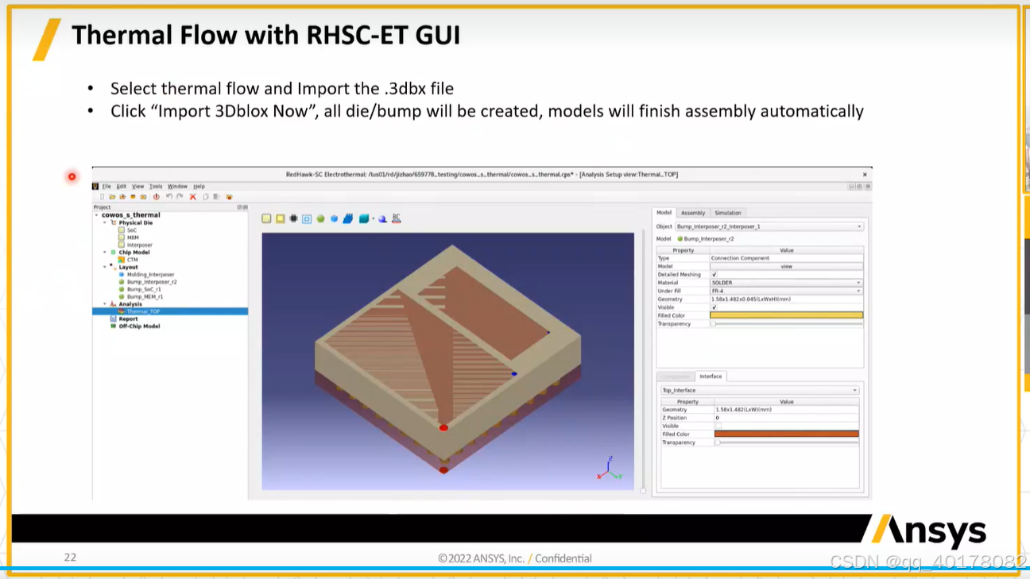Select Molding_Interposer in Layout tree
The width and height of the screenshot is (1030, 579).
point(150,275)
